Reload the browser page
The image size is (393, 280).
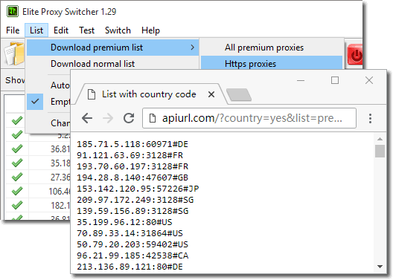coord(129,118)
